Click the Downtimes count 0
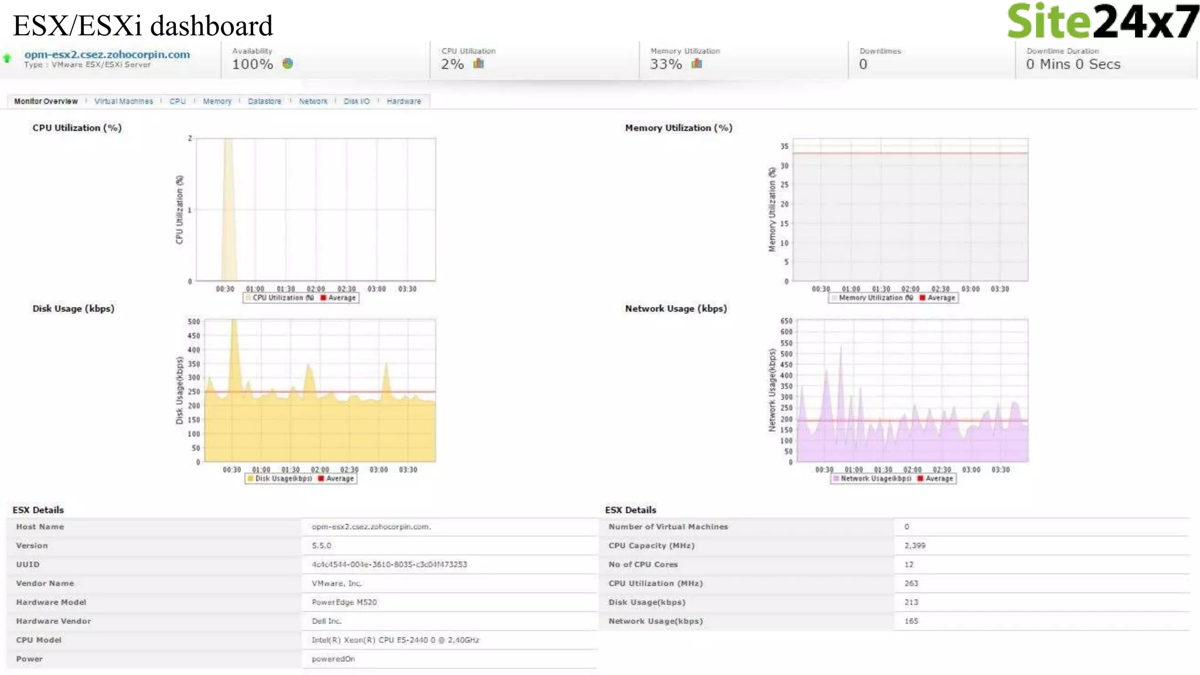This screenshot has height=675, width=1200. point(863,64)
